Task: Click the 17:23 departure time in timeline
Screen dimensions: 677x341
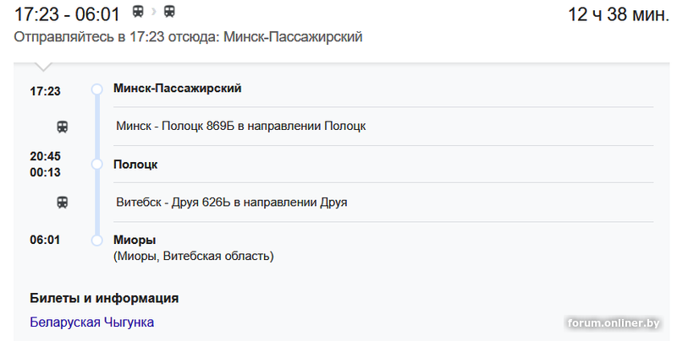Action: [45, 90]
